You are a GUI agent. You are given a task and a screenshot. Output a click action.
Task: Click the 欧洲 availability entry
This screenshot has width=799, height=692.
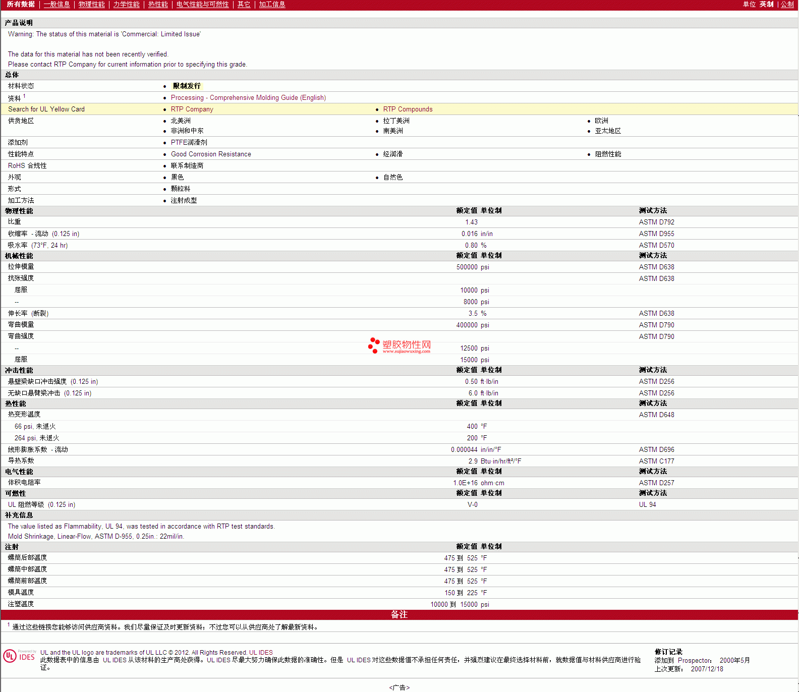point(601,121)
